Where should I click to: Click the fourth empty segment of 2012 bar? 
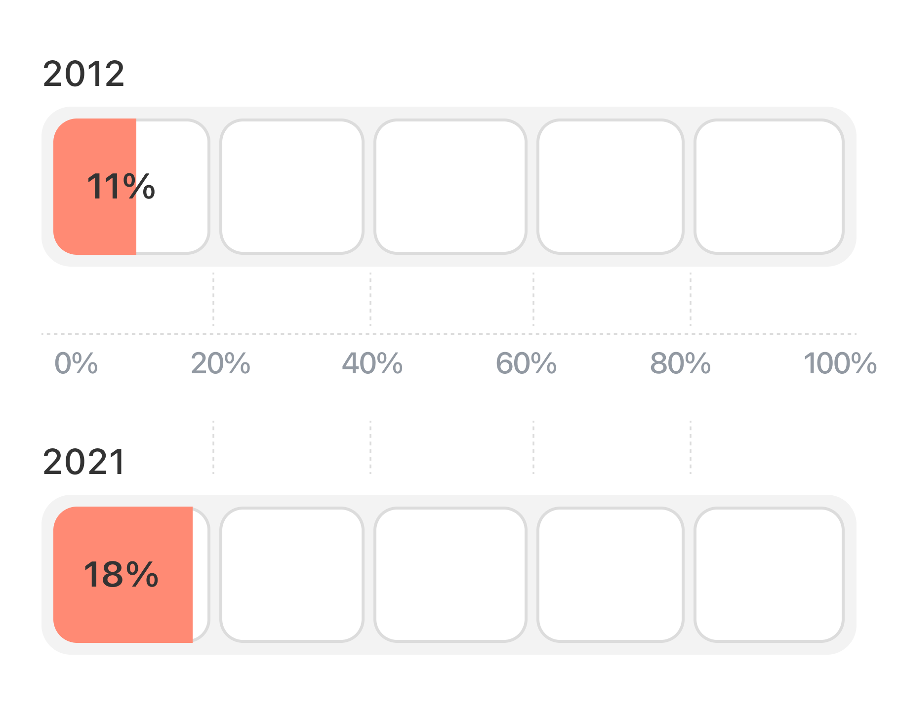[611, 187]
